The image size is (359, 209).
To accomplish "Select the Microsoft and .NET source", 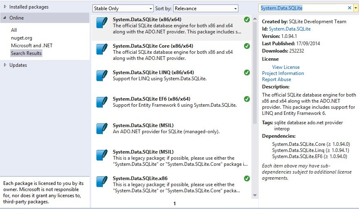I will coord(32,46).
